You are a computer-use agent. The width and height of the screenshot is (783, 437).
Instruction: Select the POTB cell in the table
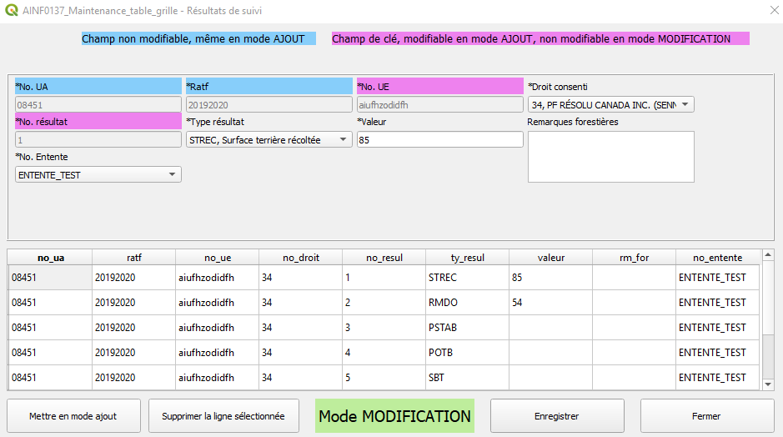[468, 353]
